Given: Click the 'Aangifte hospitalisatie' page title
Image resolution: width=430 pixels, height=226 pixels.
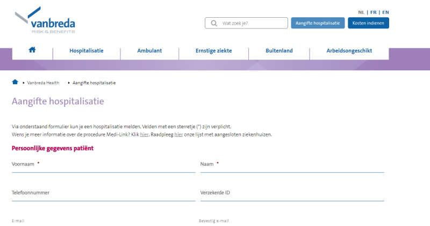Looking at the screenshot, I should (x=58, y=101).
